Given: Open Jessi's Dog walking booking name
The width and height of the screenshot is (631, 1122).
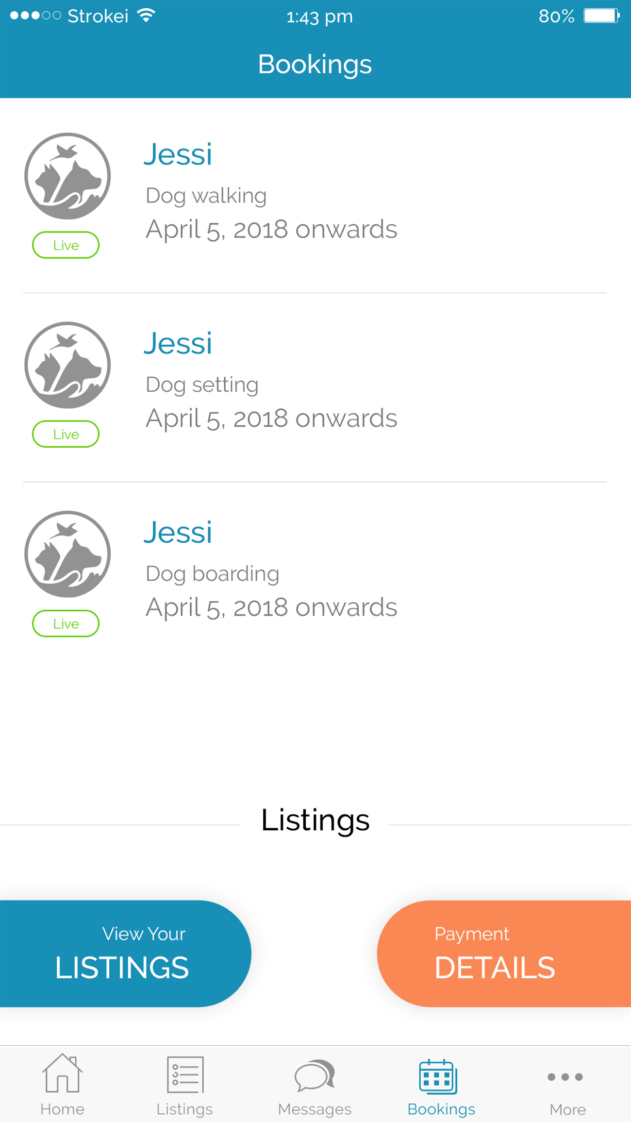Looking at the screenshot, I should click(178, 154).
